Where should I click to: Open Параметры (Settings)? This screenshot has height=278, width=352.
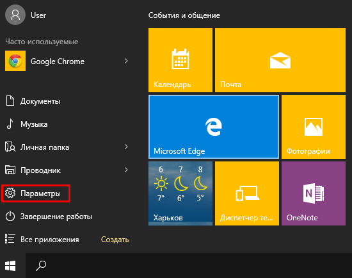[x=36, y=193]
